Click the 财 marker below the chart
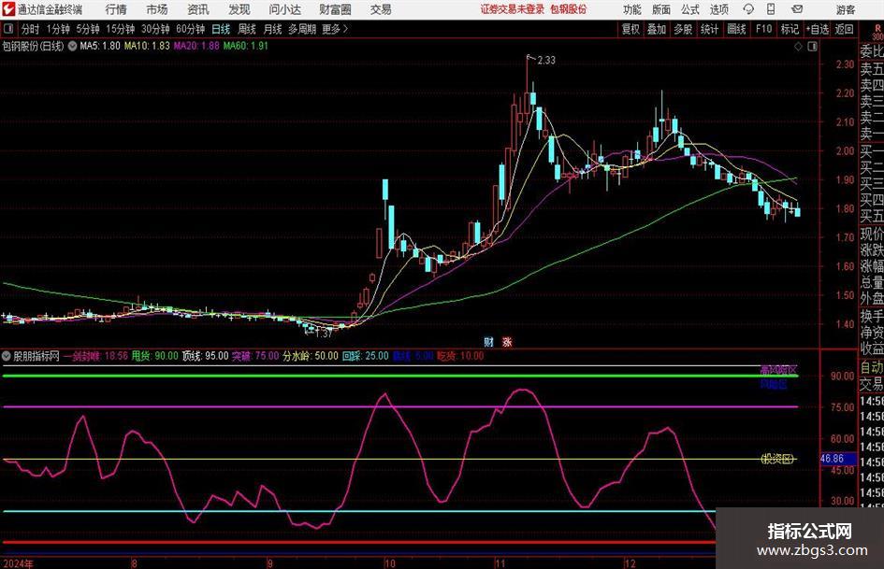This screenshot has height=569, width=884. tap(489, 342)
